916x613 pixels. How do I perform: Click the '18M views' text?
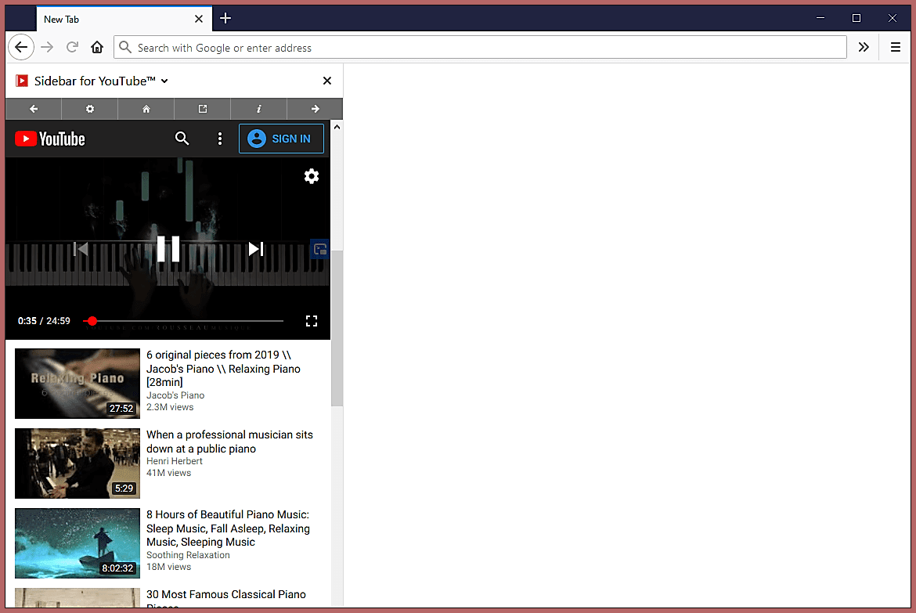click(x=169, y=567)
